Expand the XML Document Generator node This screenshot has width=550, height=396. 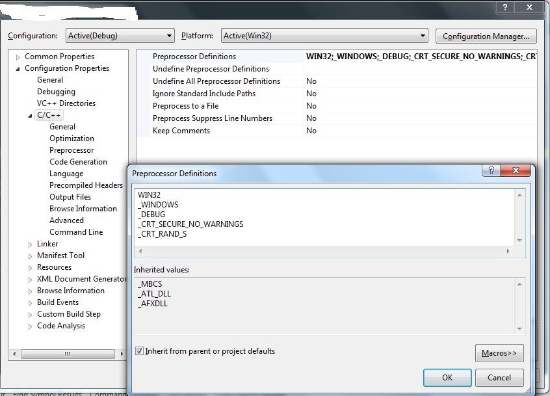[x=30, y=280]
